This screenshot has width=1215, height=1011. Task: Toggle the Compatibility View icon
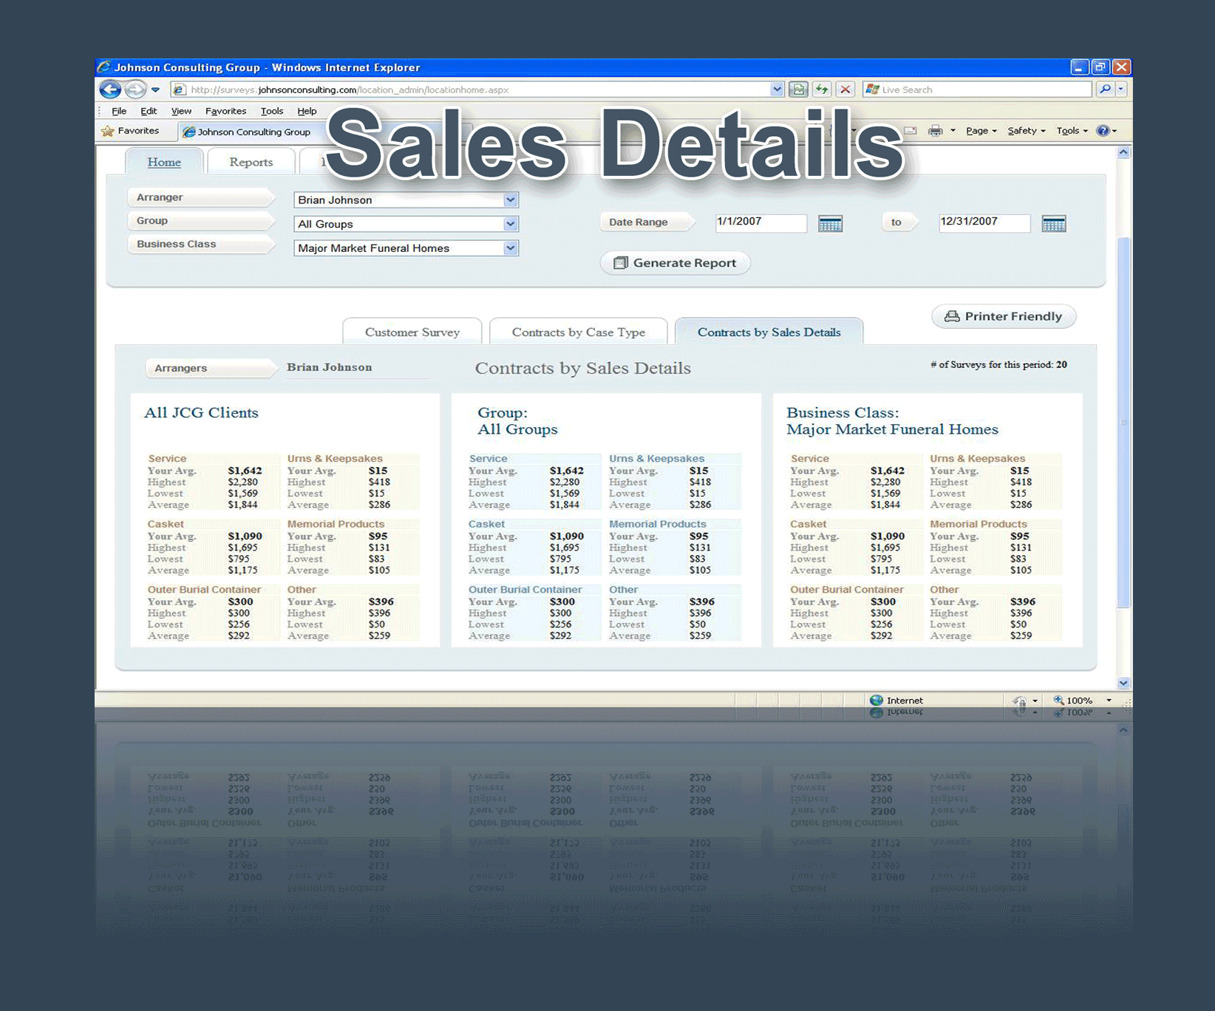pos(798,89)
